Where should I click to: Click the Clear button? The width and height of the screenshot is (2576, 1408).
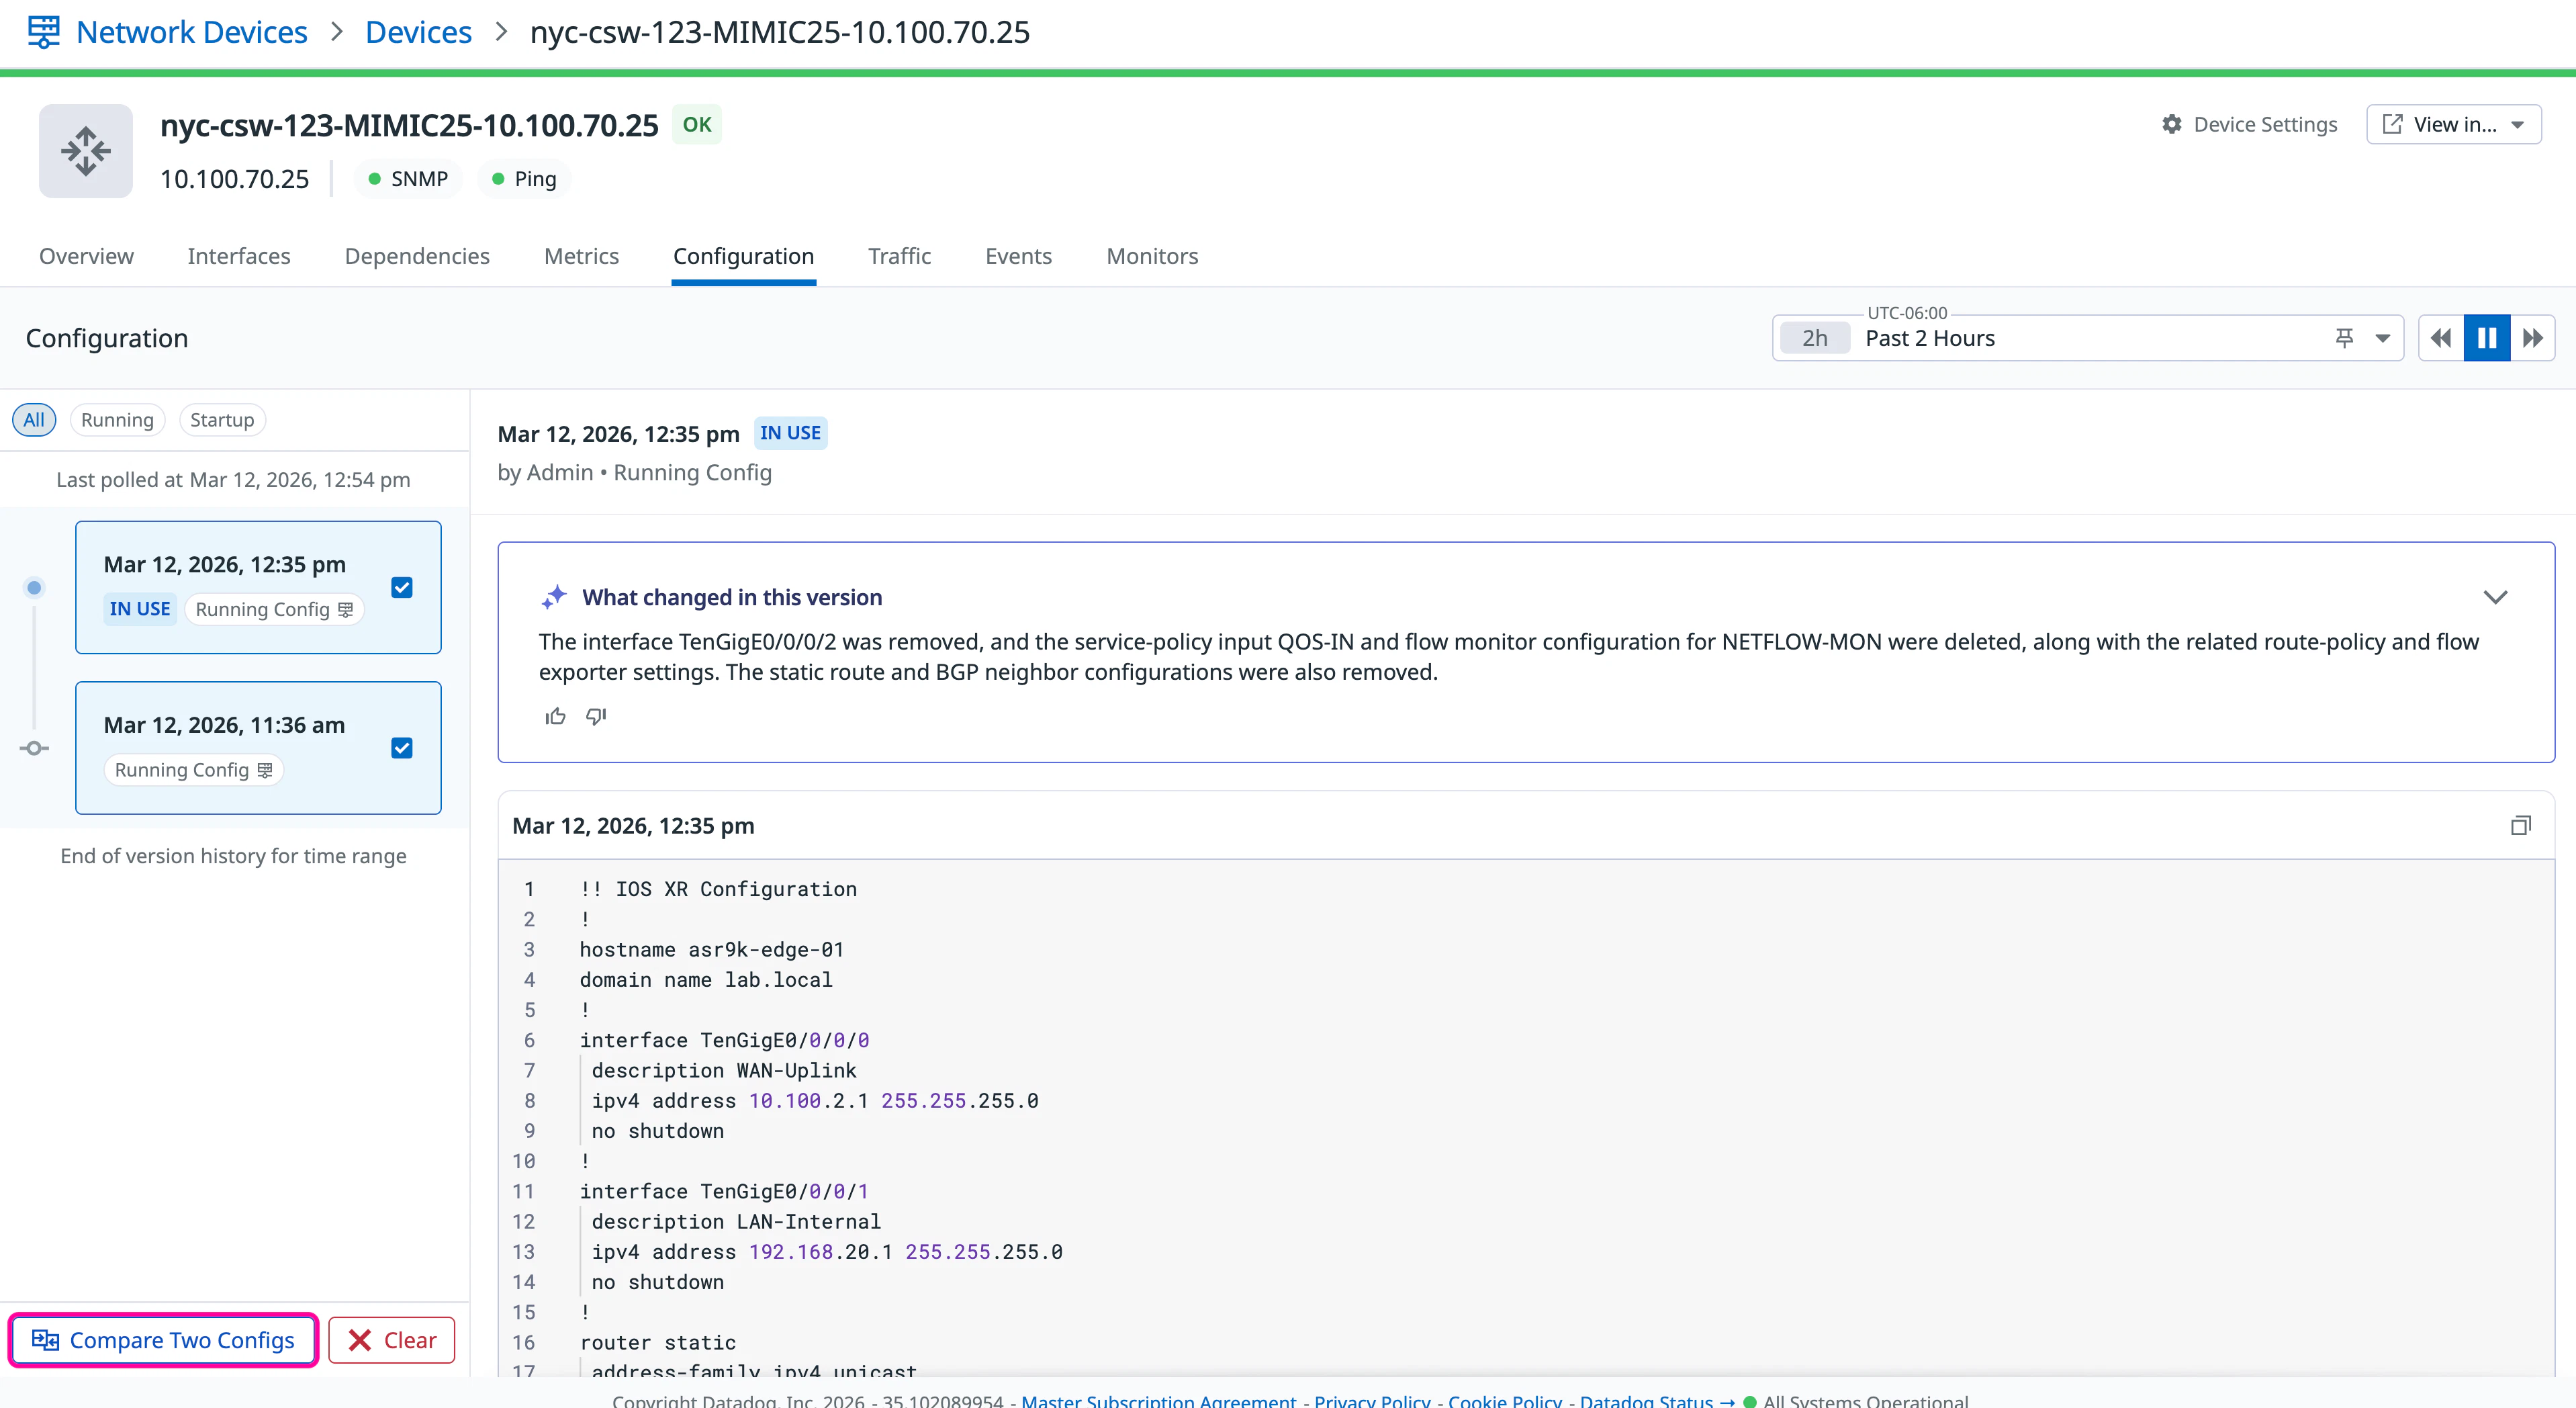tap(392, 1340)
